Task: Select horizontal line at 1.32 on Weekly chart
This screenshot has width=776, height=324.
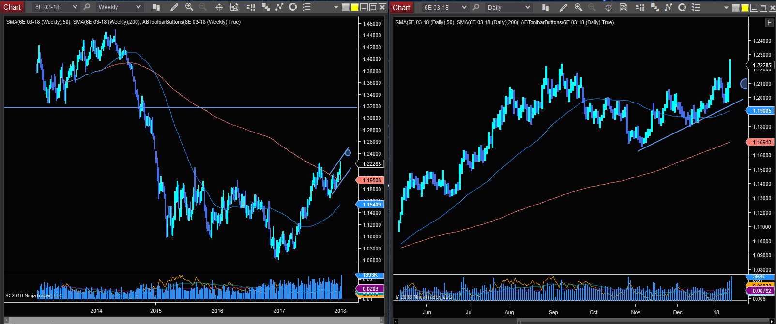Action: tap(181, 107)
